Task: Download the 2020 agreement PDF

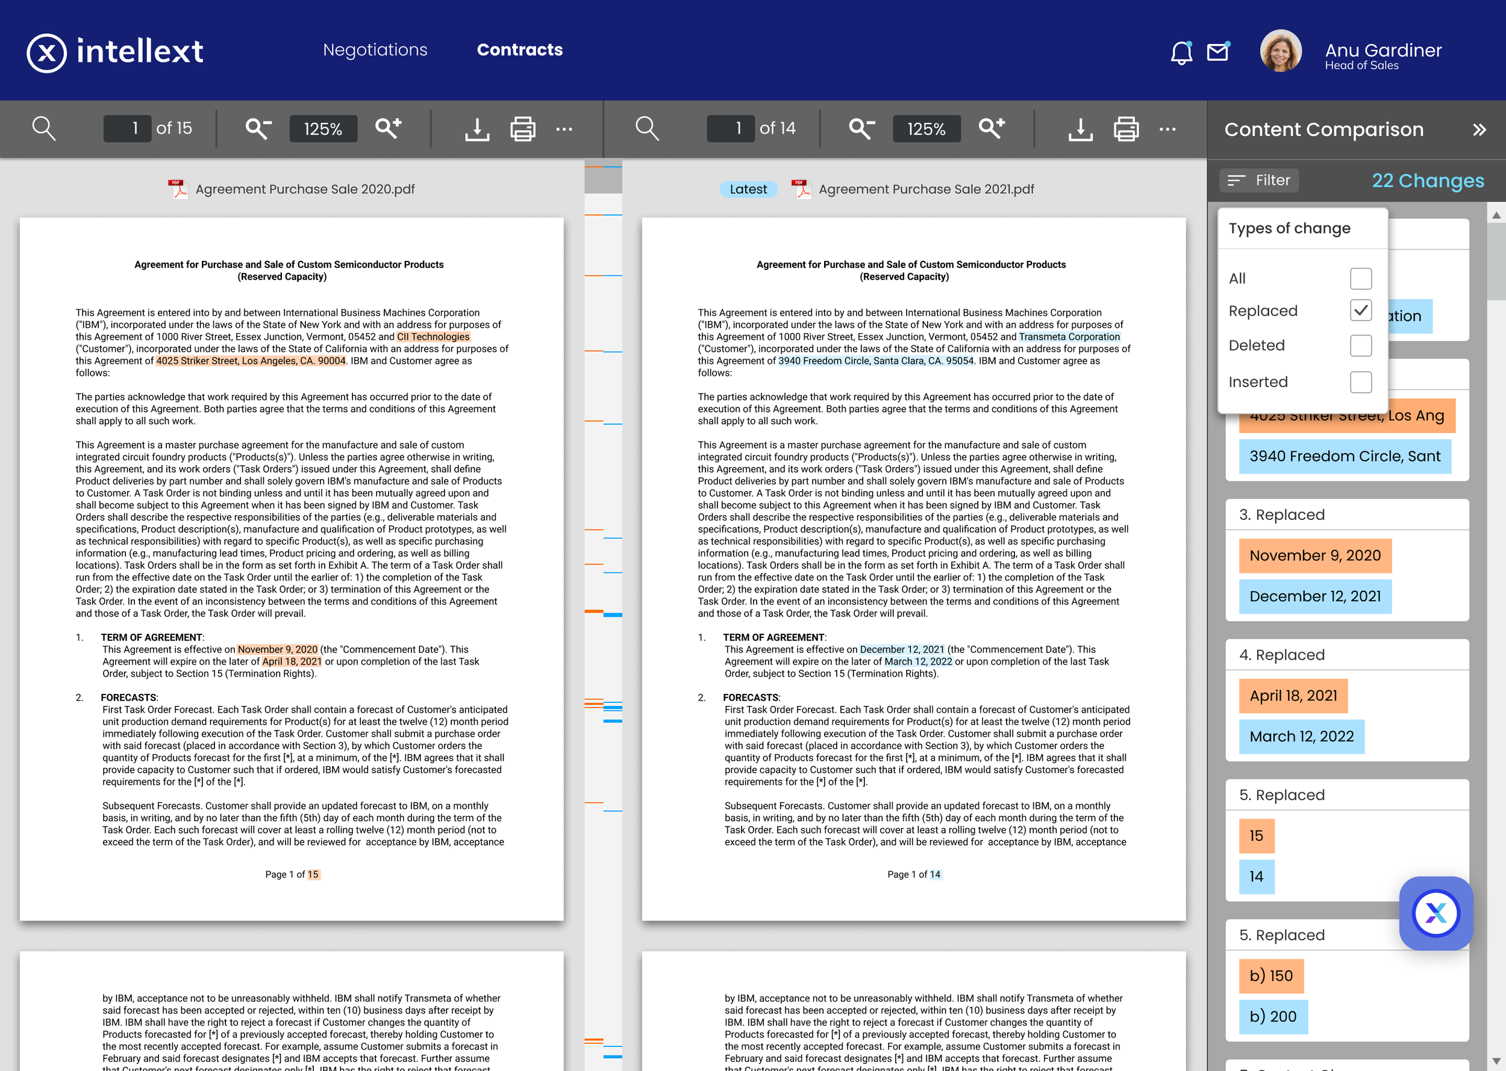Action: coord(476,128)
